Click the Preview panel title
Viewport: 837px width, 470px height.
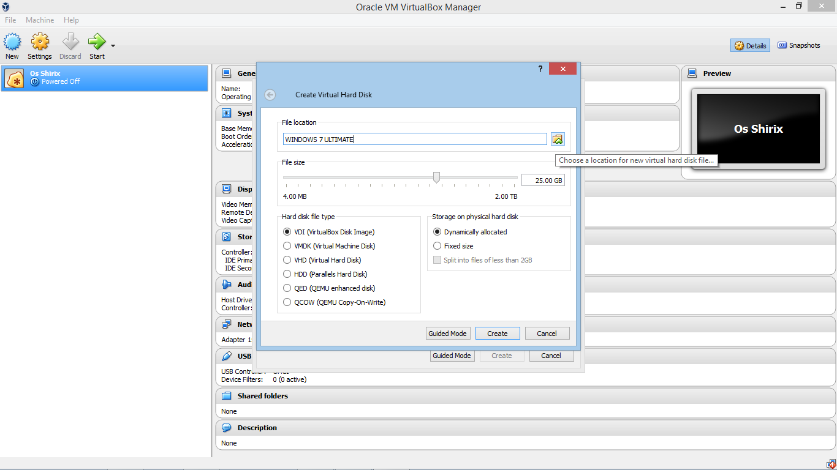[x=717, y=73]
